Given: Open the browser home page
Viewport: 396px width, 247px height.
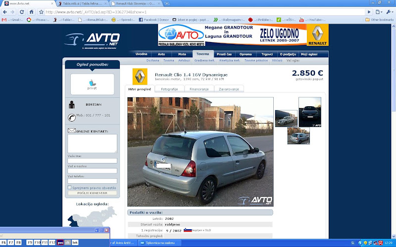Looking at the screenshot, I should click(31, 12).
